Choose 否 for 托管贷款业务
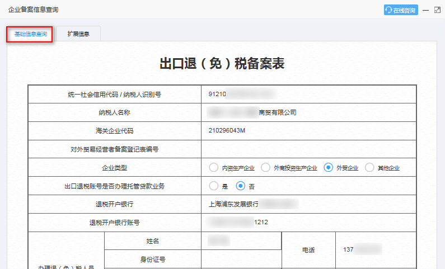 point(241,186)
